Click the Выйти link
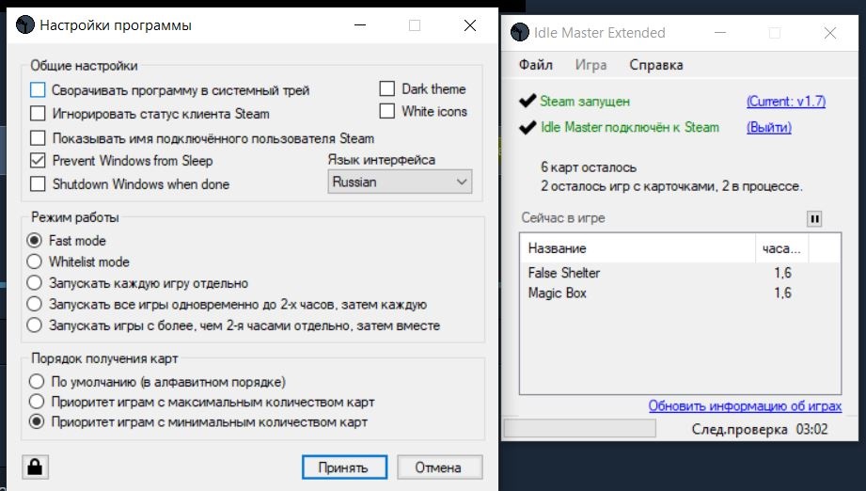This screenshot has width=866, height=491. (769, 127)
